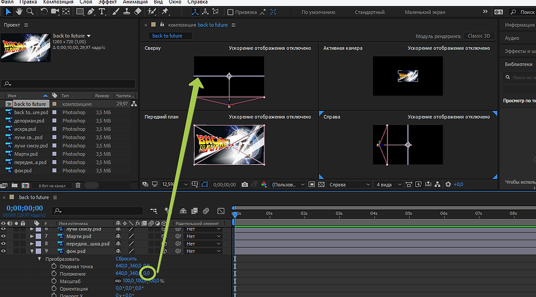Click the timeline 03s time ruler mark
This screenshot has height=297, width=536.
[339, 213]
